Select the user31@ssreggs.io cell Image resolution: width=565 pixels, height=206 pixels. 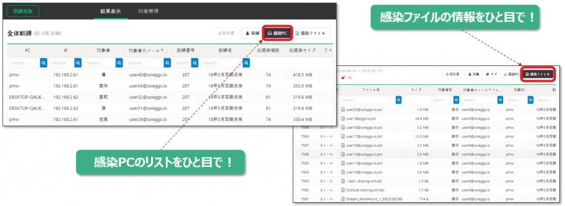(148, 108)
